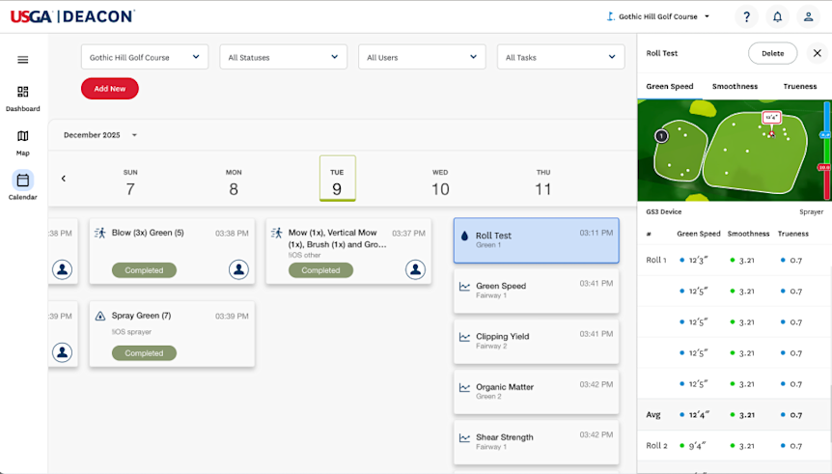The height and width of the screenshot is (474, 832).
Task: Click the GS3 Device label
Action: 664,211
